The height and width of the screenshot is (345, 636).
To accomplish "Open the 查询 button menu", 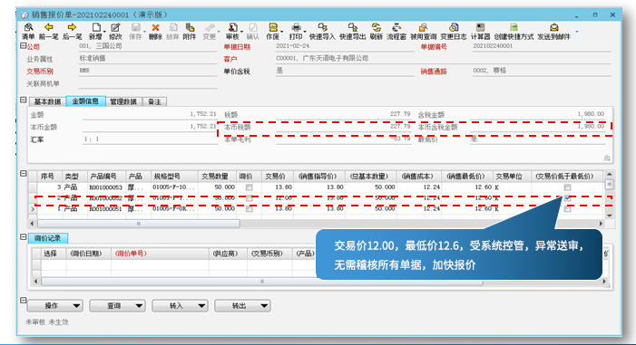I will (x=118, y=306).
